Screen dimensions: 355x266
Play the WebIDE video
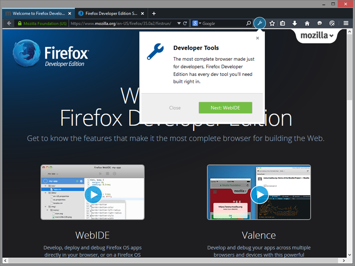click(93, 195)
